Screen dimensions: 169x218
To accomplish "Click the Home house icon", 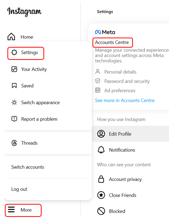I will [11, 36].
